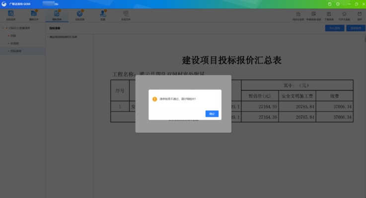Expand the 建设项目投标报价汇总表 node
This screenshot has height=198, width=366.
pos(48,37)
